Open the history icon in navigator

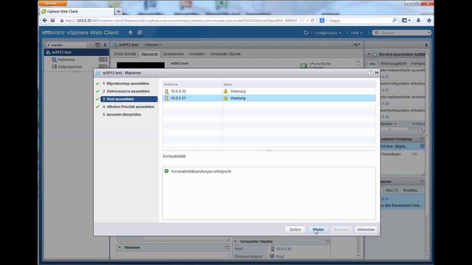point(98,45)
